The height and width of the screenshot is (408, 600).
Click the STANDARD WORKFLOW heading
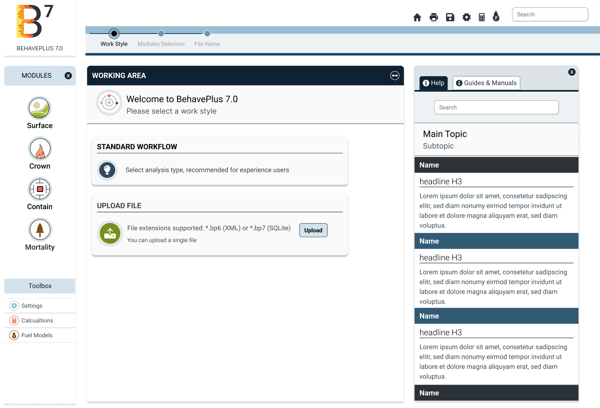click(x=137, y=147)
